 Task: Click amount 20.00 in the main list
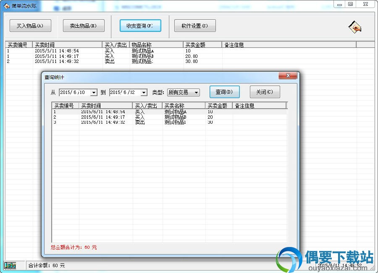point(192,56)
